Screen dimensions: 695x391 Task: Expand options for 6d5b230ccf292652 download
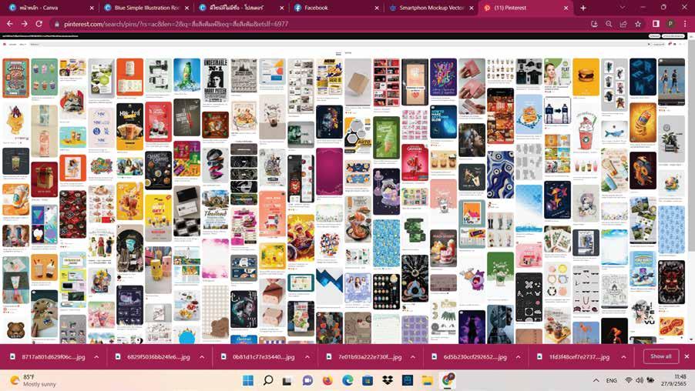(x=518, y=357)
